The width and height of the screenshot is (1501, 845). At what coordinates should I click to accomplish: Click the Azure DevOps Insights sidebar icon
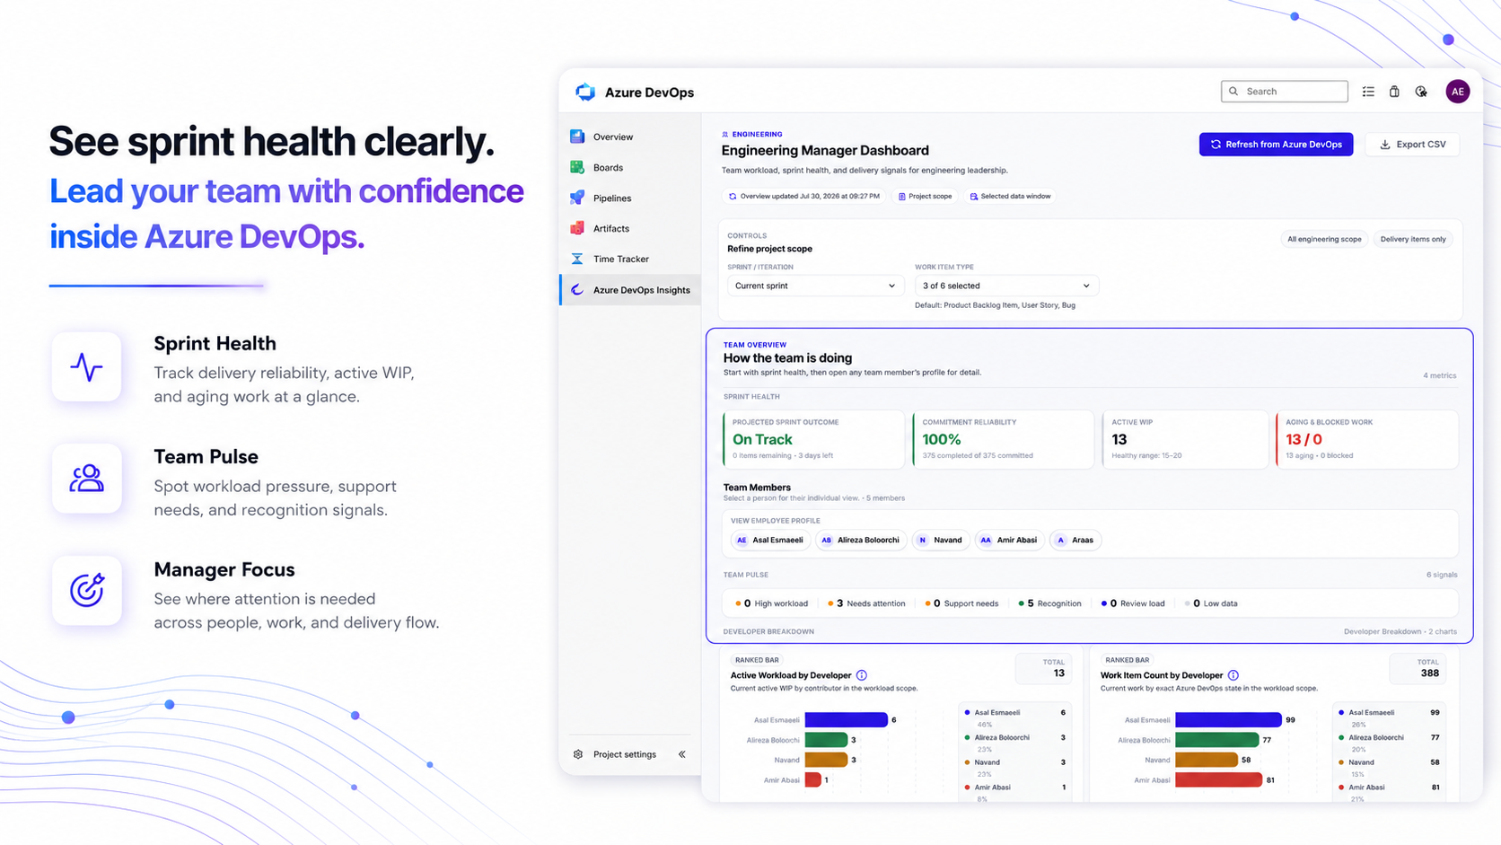[577, 289]
